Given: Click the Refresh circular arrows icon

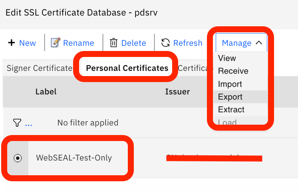Looking at the screenshot, I should 165,43.
